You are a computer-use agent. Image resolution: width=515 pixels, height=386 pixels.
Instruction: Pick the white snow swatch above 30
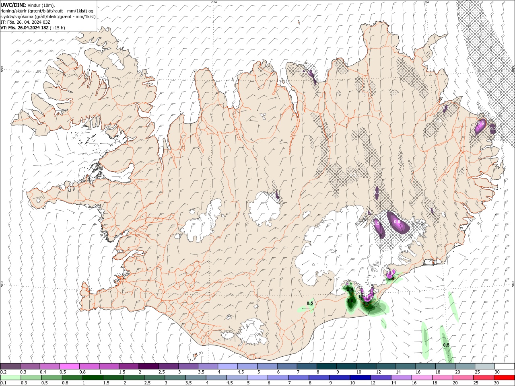click(x=505, y=366)
